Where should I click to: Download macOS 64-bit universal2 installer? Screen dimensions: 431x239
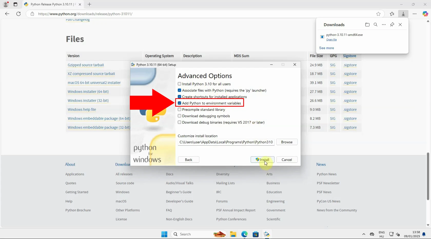(x=94, y=83)
